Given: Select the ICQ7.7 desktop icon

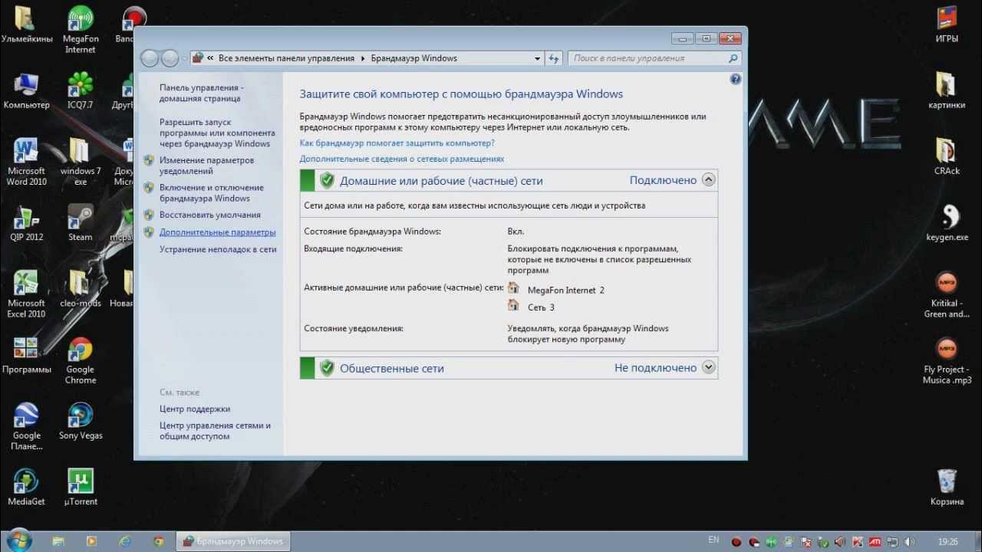Looking at the screenshot, I should point(80,90).
